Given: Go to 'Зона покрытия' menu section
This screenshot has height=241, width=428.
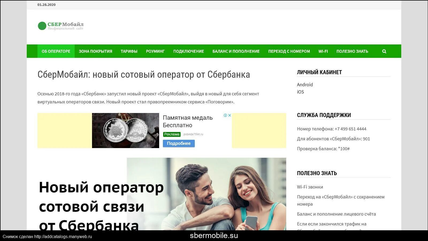Looking at the screenshot, I should coord(95,51).
